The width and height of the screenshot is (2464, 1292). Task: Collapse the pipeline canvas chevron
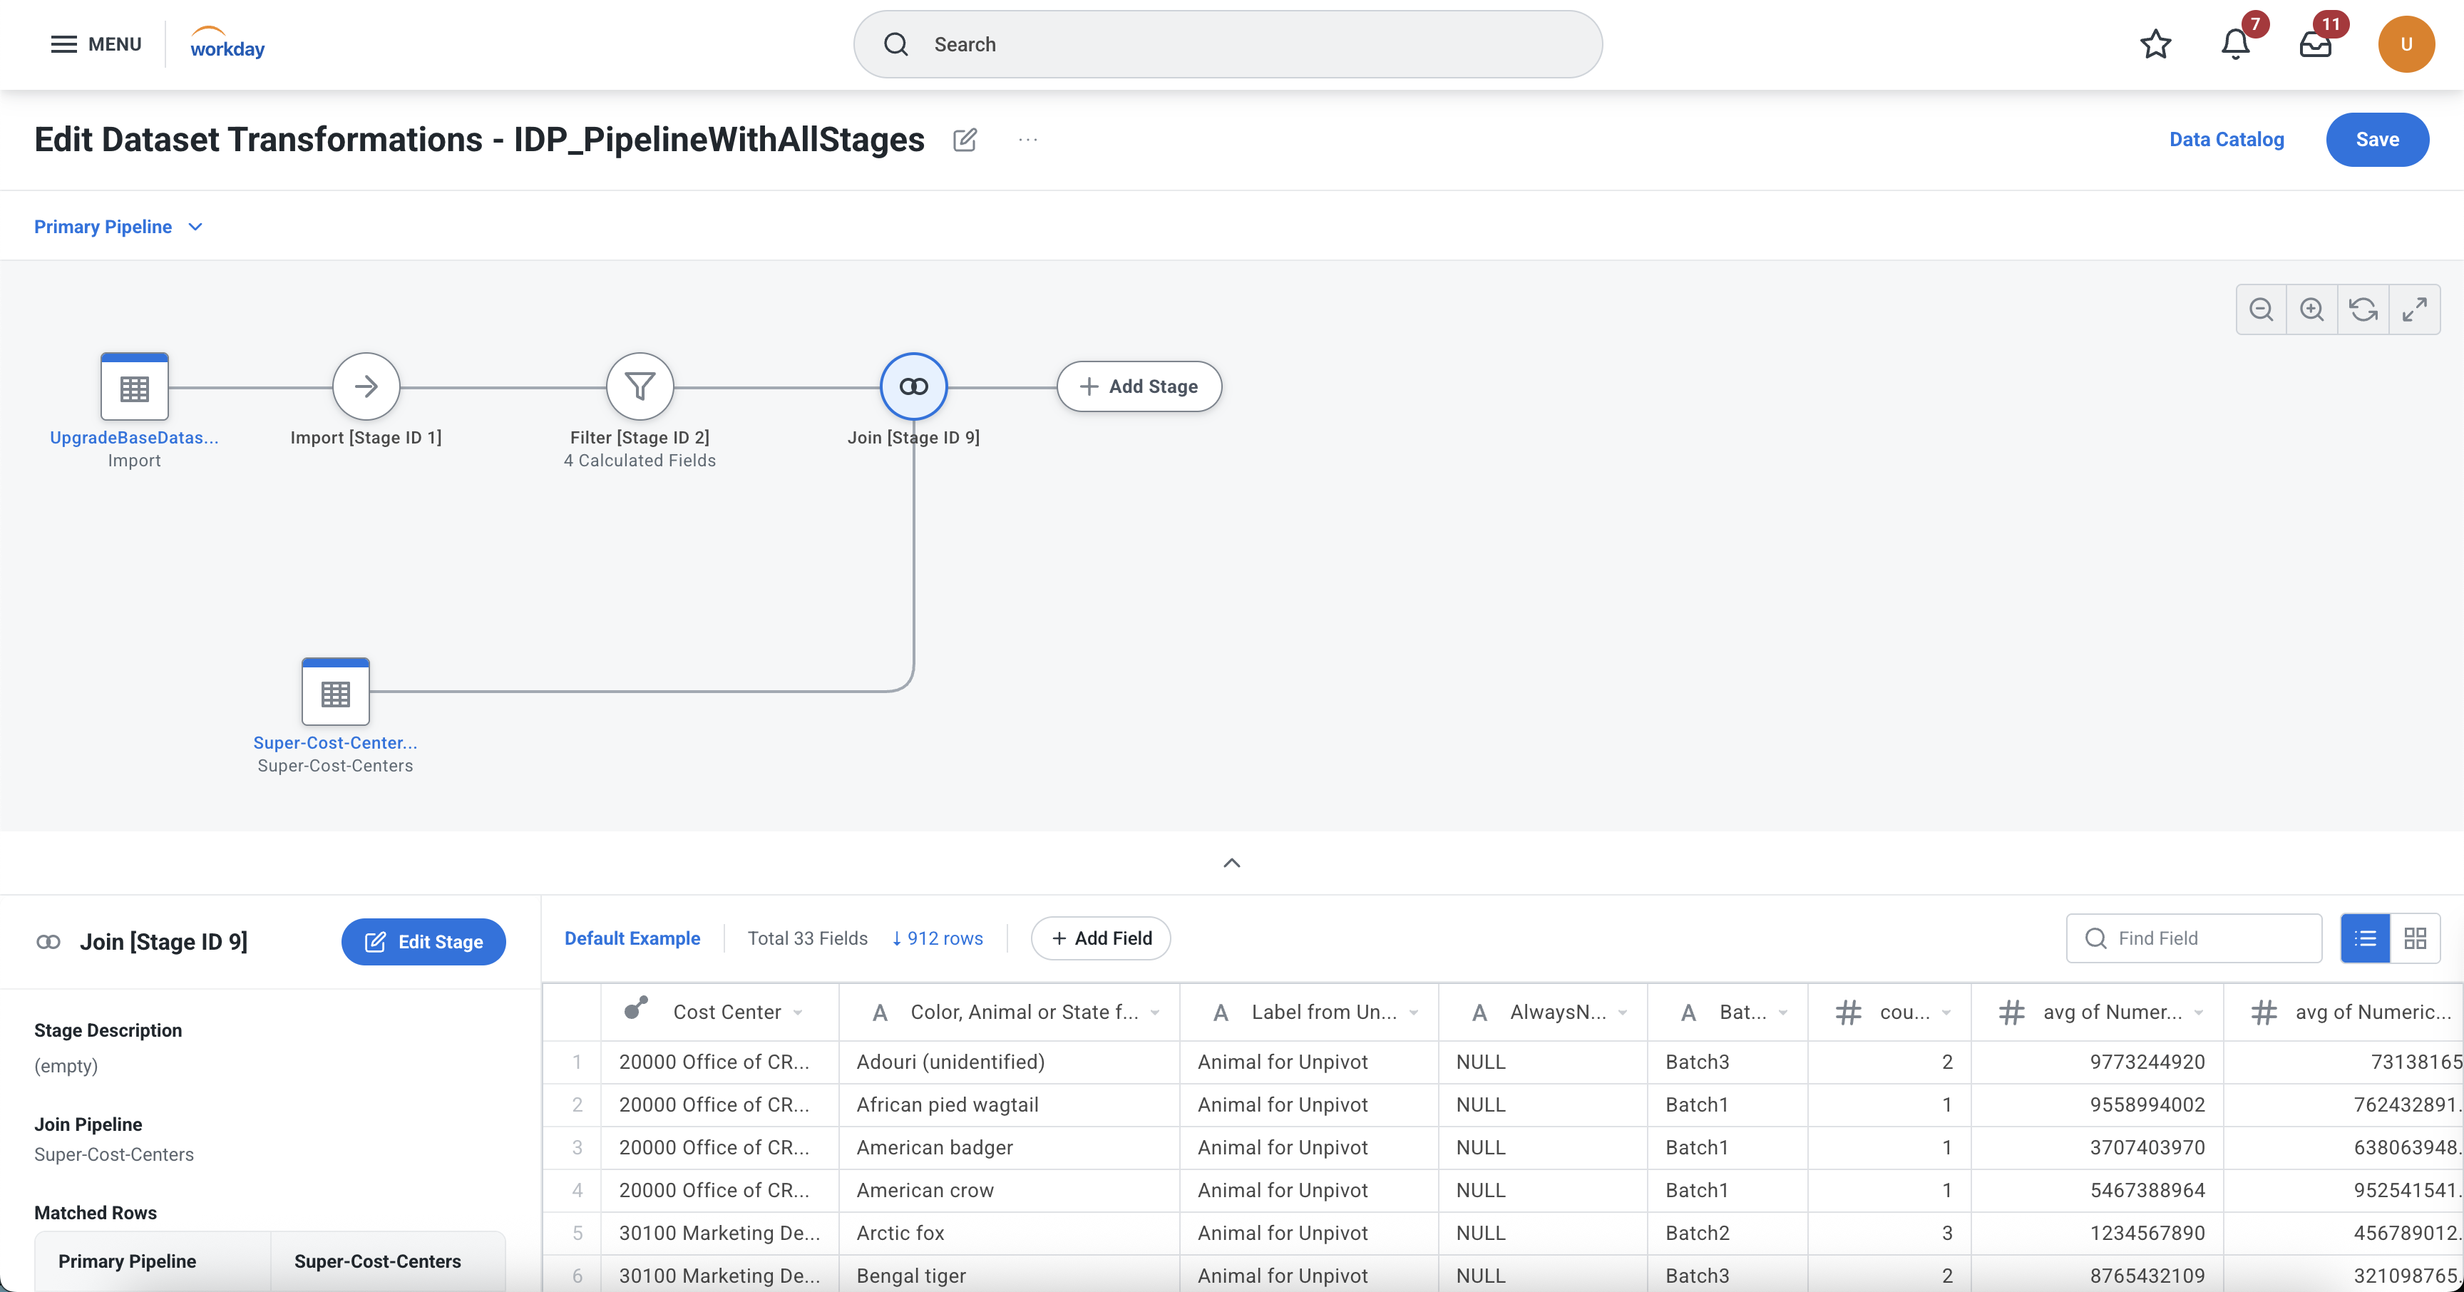click(1232, 863)
